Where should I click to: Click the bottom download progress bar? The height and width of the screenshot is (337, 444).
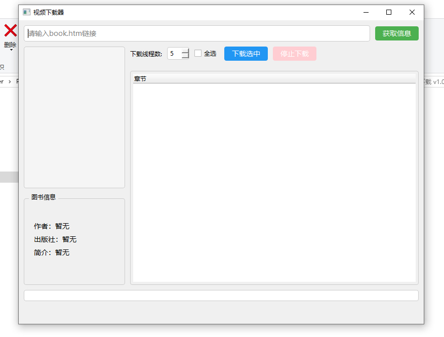[x=221, y=296]
